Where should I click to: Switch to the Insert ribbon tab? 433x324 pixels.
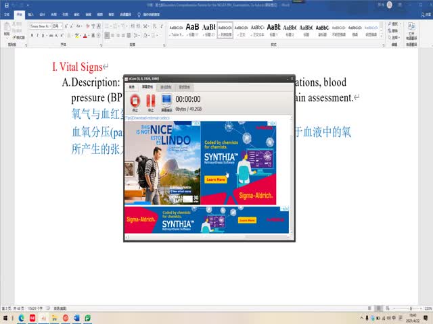click(x=31, y=15)
